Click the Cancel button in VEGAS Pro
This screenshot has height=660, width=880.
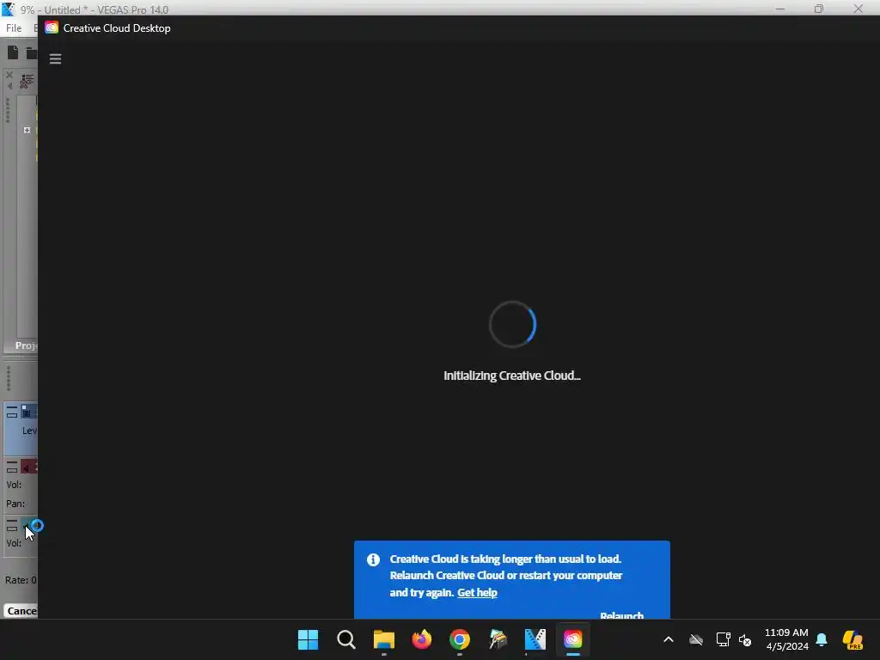pos(21,611)
